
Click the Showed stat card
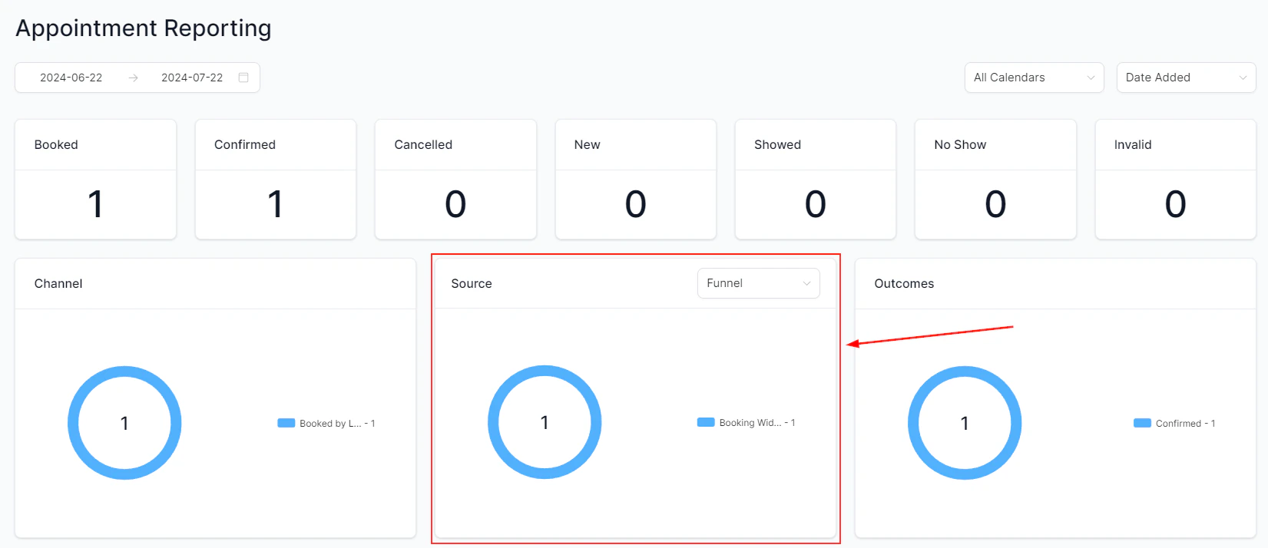coord(816,179)
